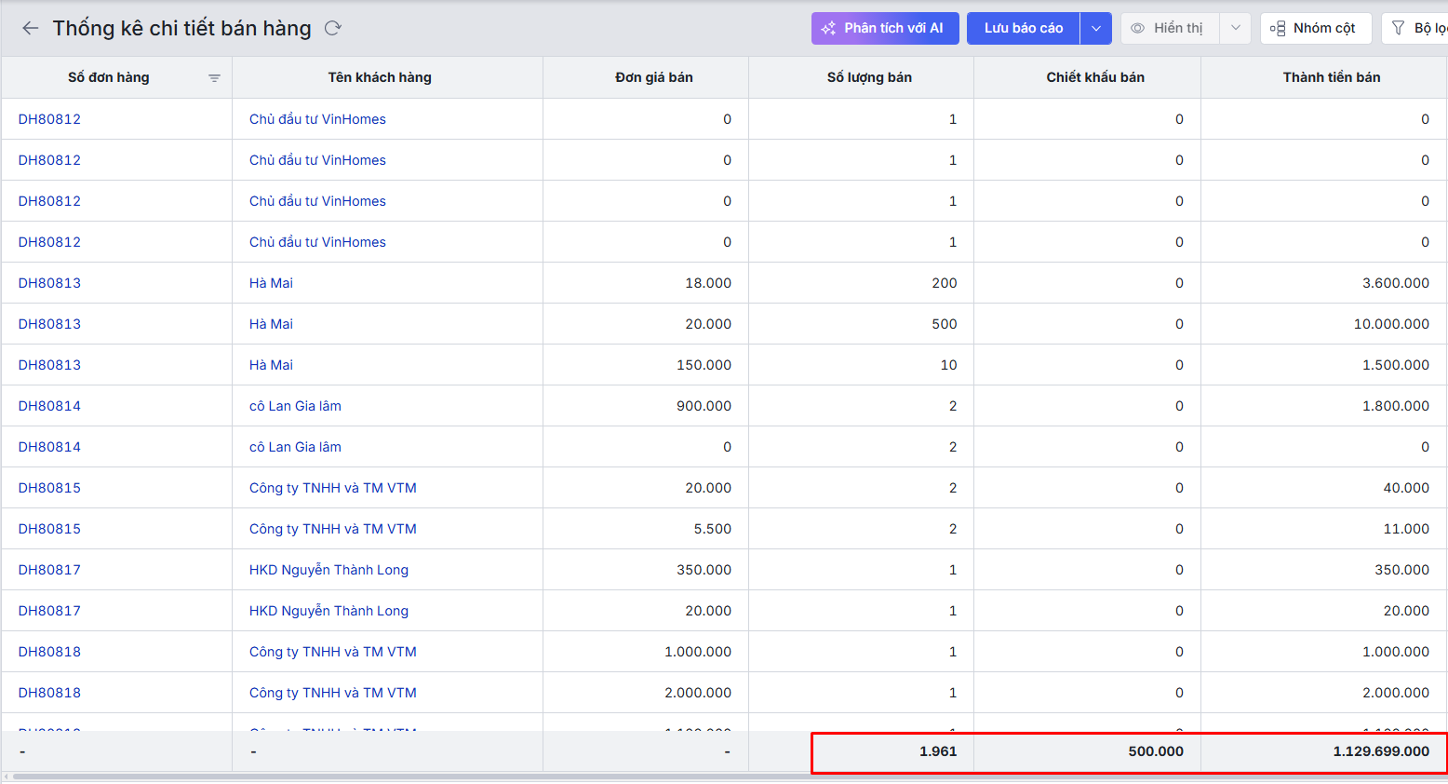The height and width of the screenshot is (784, 1448).
Task: Open the customer link Chủ đầu tư VinHomes
Action: (x=317, y=119)
